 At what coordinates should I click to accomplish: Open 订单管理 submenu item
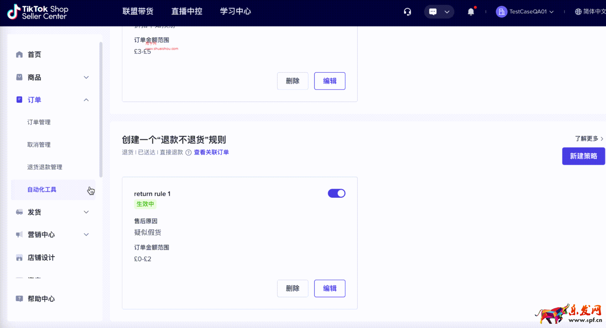(x=39, y=122)
